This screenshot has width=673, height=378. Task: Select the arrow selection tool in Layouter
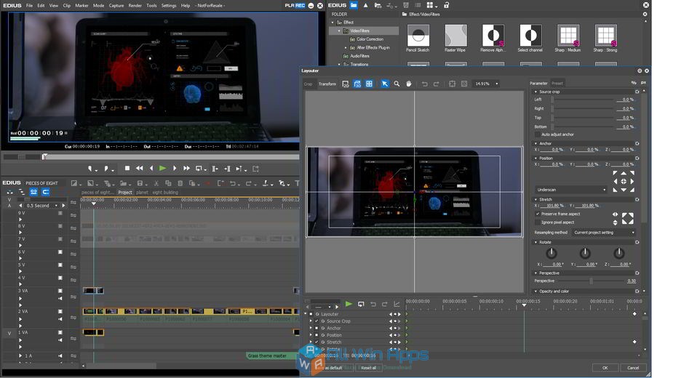(385, 84)
